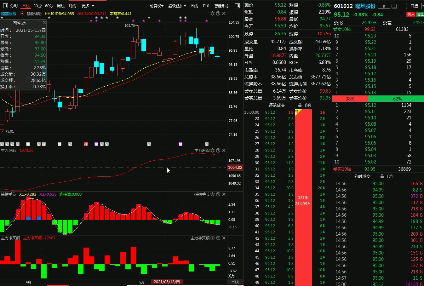
Task: Open main chart indicator settings gear
Action: [x=212, y=14]
